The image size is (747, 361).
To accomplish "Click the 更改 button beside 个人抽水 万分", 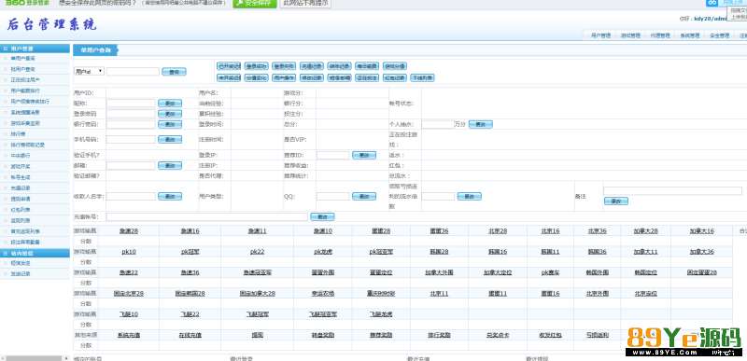I will click(480, 124).
